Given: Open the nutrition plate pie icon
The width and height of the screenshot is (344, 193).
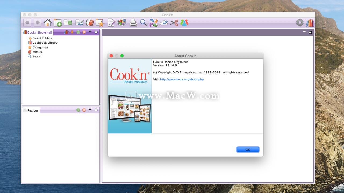Looking at the screenshot, I should pos(122,23).
